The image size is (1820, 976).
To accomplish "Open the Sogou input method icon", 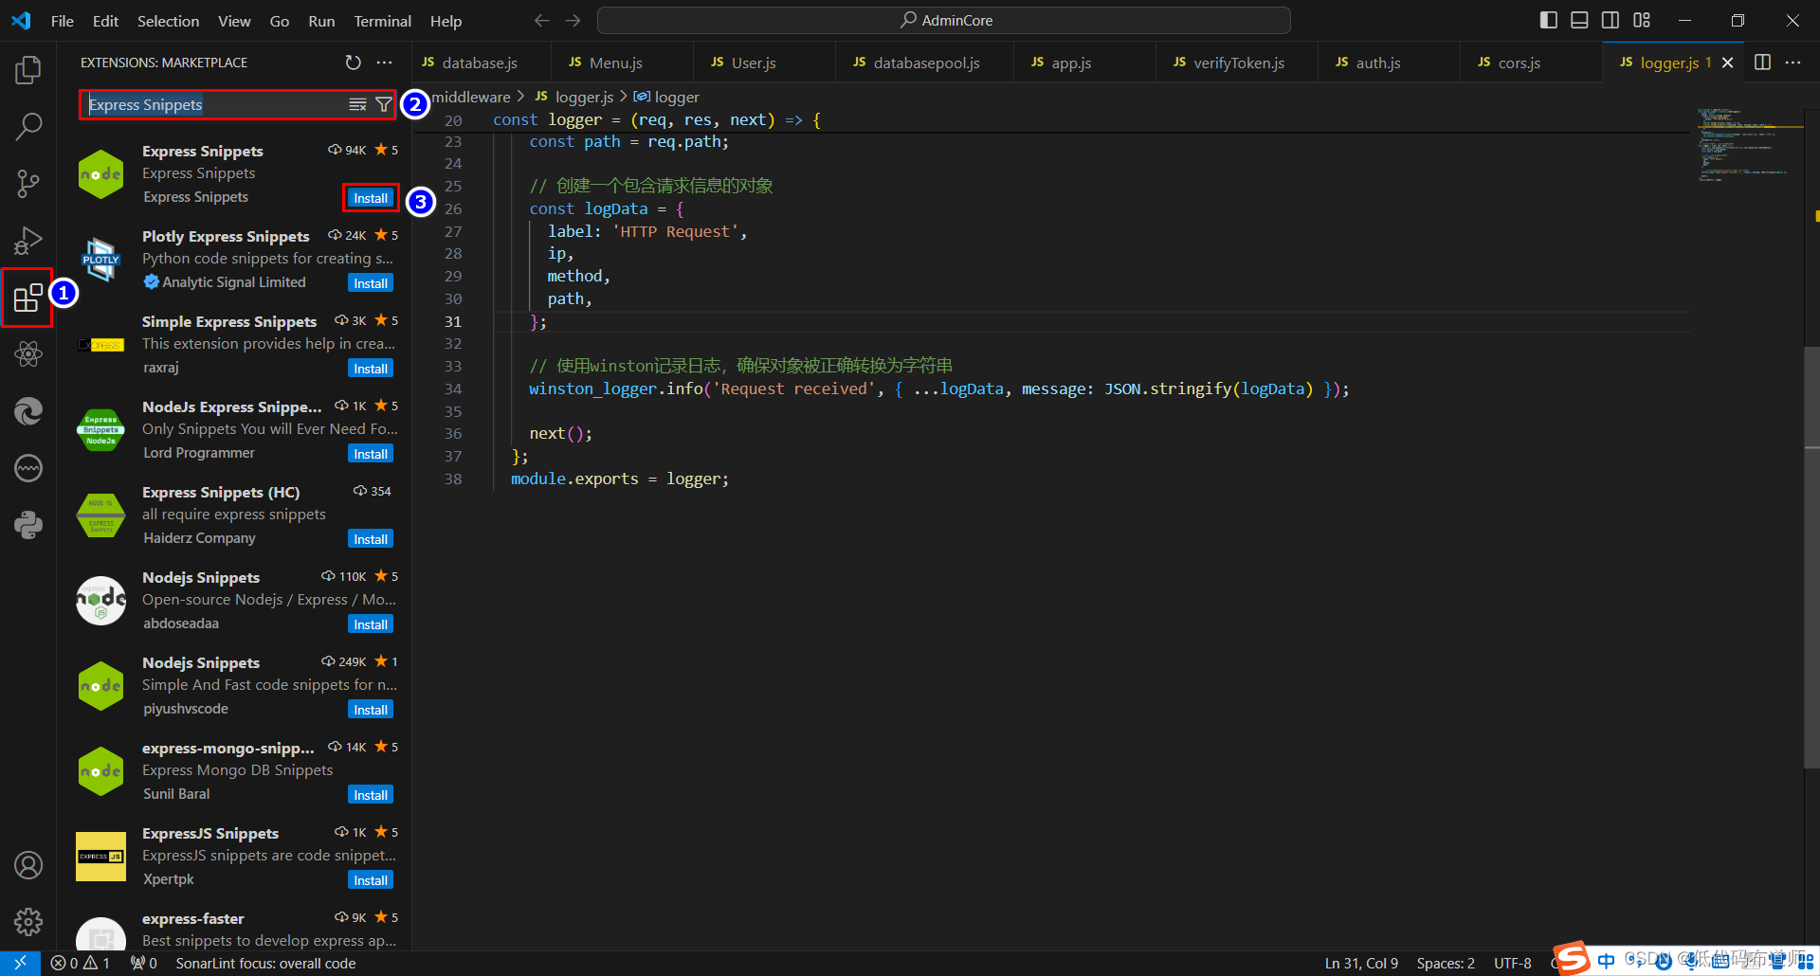I will click(1572, 959).
